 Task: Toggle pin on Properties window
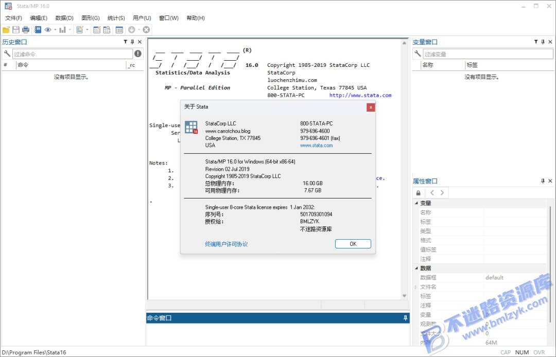(543, 181)
